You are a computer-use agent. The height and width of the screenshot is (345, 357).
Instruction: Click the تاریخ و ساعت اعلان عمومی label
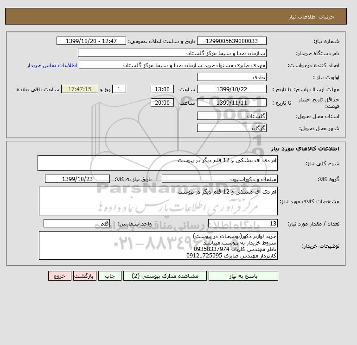tap(162, 41)
